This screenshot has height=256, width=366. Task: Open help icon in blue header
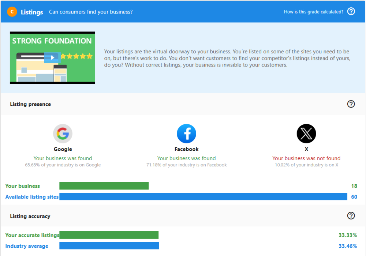pos(351,11)
